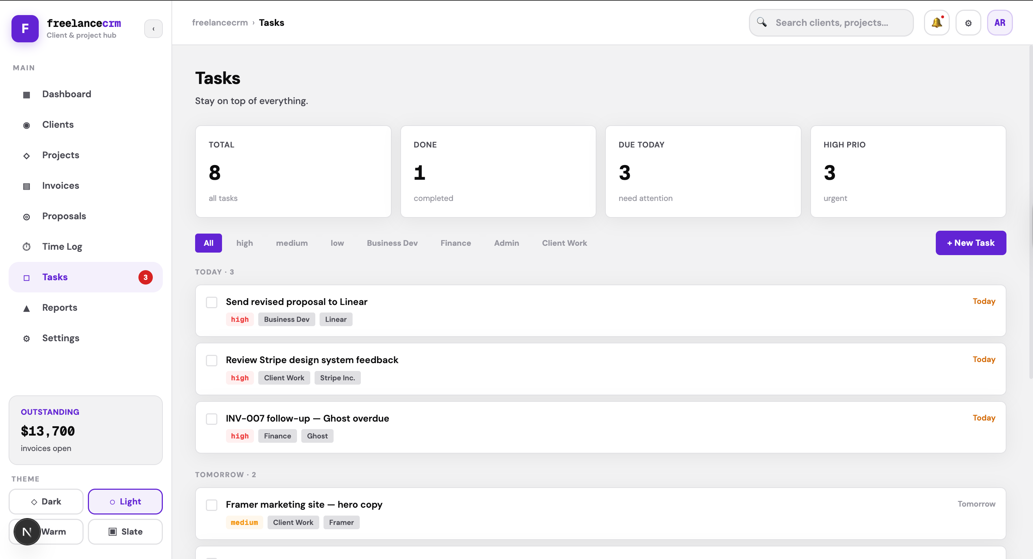The height and width of the screenshot is (559, 1033).
Task: Check the 'INV-007 follow-up' task box
Action: 212,419
